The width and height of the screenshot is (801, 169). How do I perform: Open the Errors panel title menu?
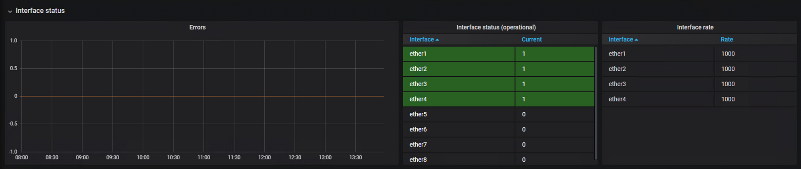[197, 27]
